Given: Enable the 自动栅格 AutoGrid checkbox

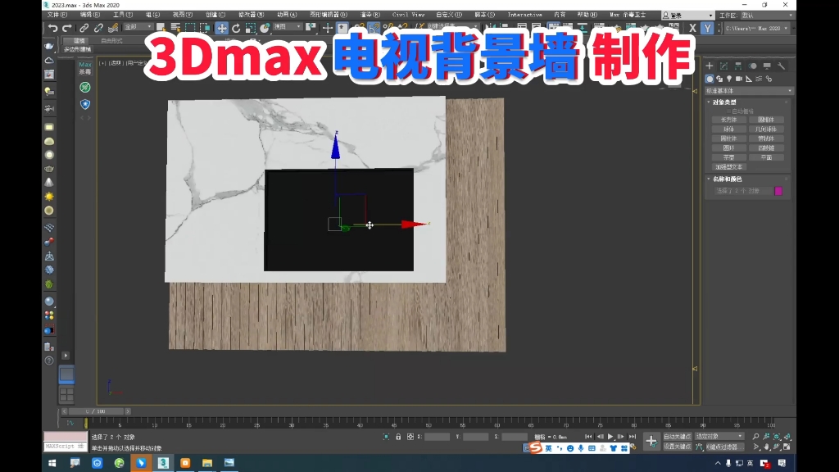Looking at the screenshot, I should (x=728, y=111).
